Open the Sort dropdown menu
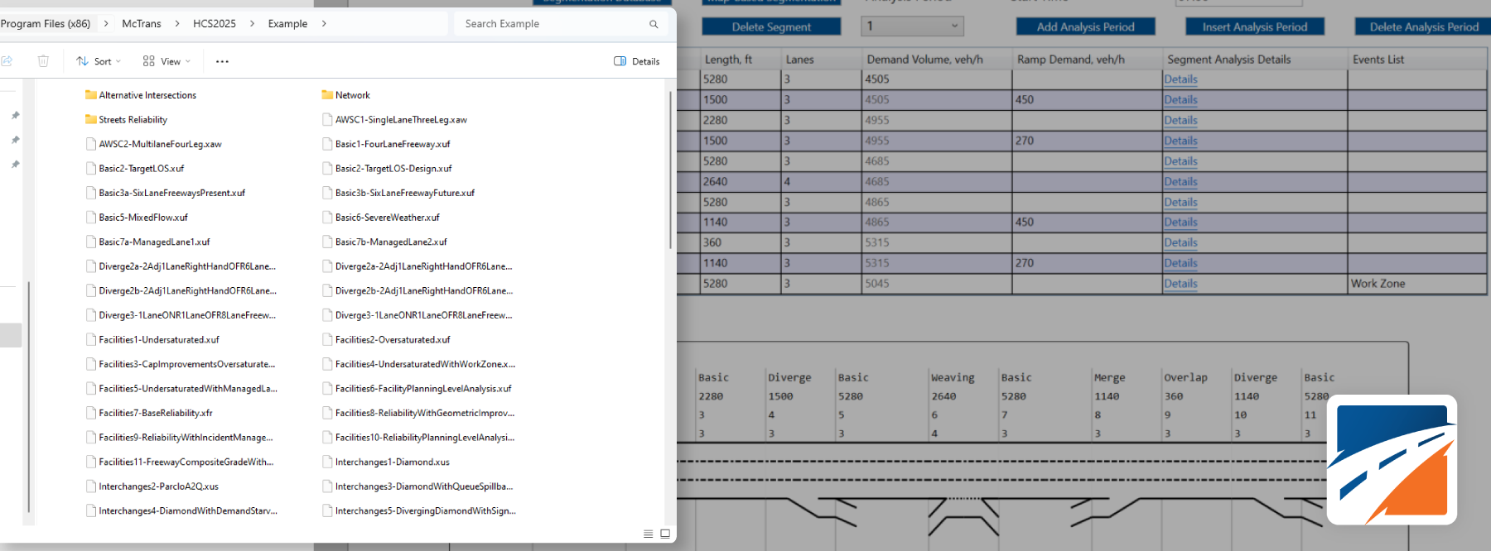The height and width of the screenshot is (551, 1491). pos(99,61)
